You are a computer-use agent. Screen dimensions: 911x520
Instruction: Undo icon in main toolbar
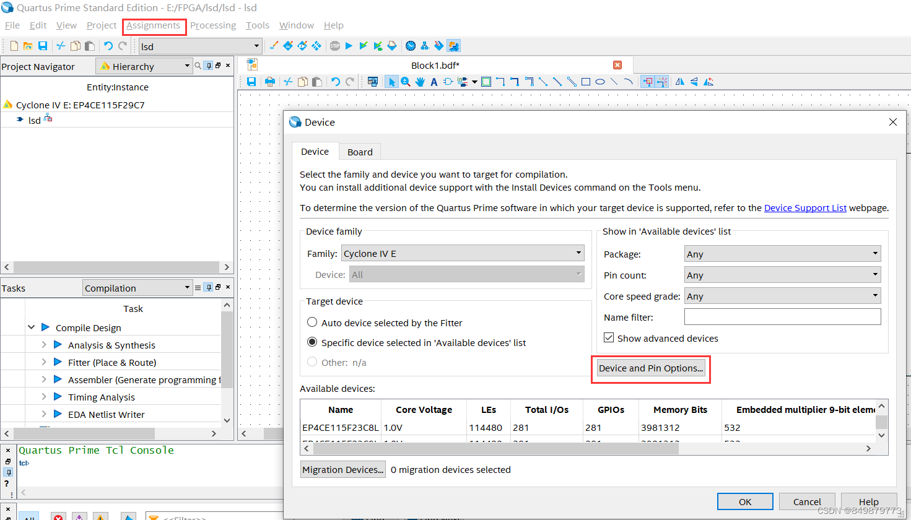(108, 46)
